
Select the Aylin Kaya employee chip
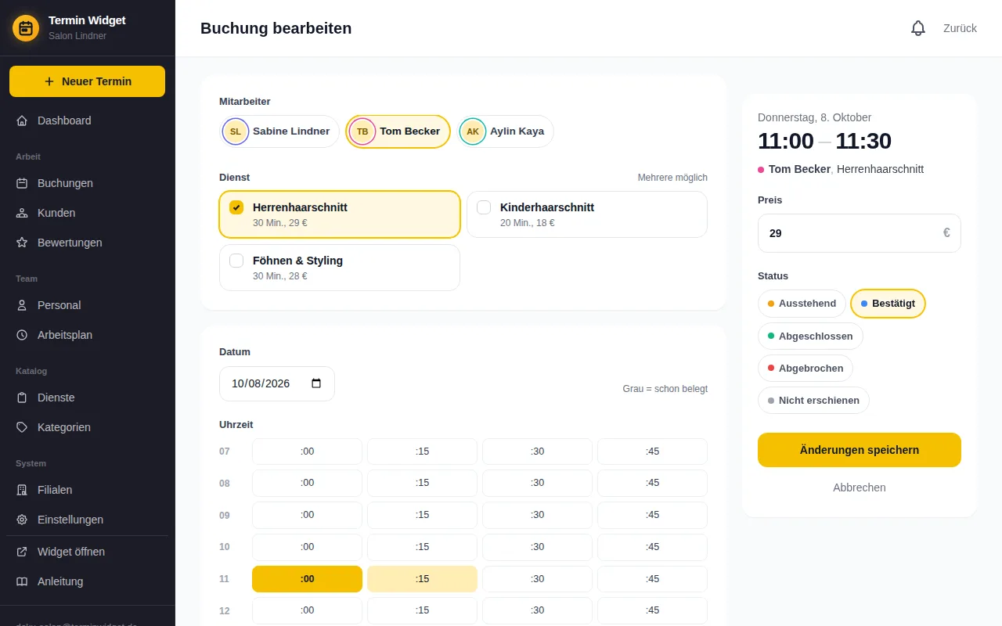[x=505, y=131]
